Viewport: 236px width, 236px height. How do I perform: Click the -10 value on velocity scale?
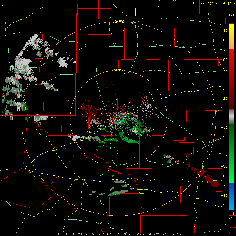pyautogui.click(x=224, y=128)
